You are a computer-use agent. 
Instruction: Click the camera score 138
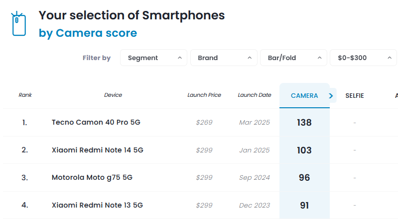pyautogui.click(x=304, y=122)
